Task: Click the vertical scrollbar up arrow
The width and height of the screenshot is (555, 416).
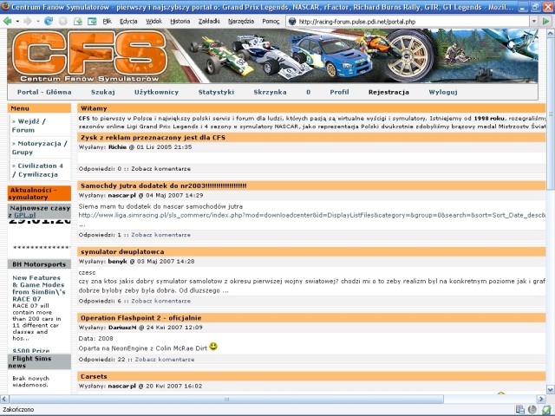Action: [x=551, y=34]
